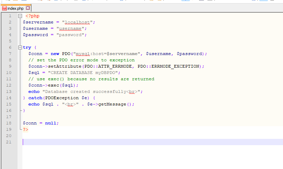The image size is (283, 169).
Task: Click the empty highlighted line 21
Action: (140, 142)
